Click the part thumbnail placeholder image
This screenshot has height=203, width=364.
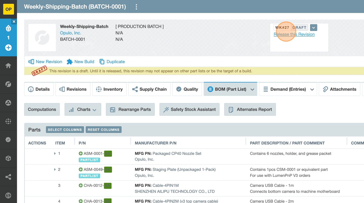click(42, 38)
